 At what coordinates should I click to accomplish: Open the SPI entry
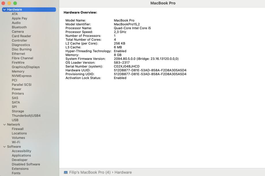14,107
